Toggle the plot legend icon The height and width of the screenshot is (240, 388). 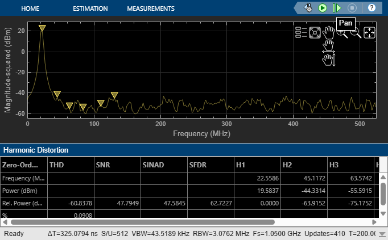point(301,32)
